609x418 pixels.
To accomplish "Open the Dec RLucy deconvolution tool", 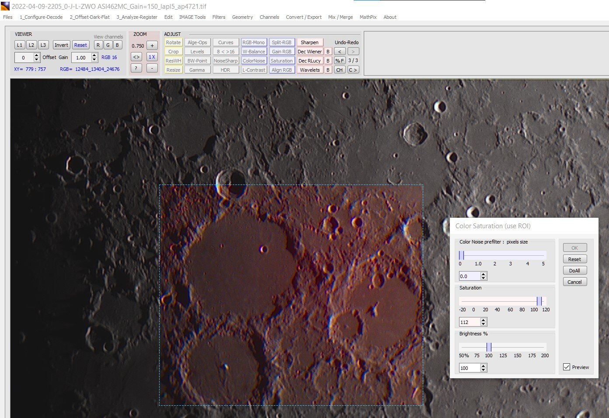I will point(310,61).
